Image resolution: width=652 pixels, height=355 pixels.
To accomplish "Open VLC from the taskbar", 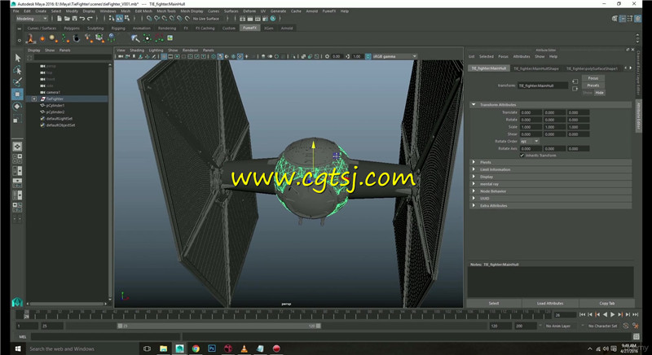I will pos(244,348).
